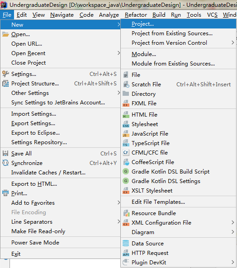The width and height of the screenshot is (237, 268).
Task: Click the HTML File icon
Action: tap(126, 114)
